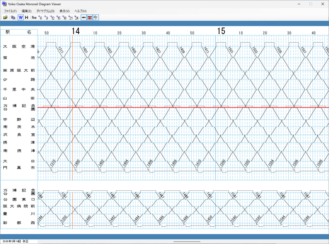Toggle the red grid display button
329x244 pixels.
pyautogui.click(x=90, y=18)
